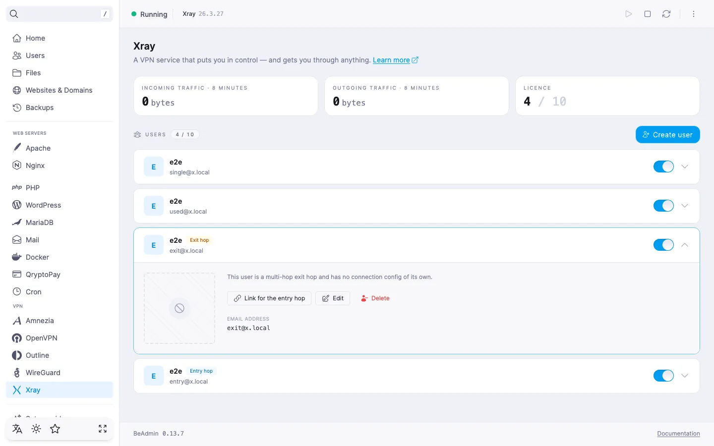Screen dimensions: 714x446
Task: Click the Mail envelope icon
Action: 17,240
